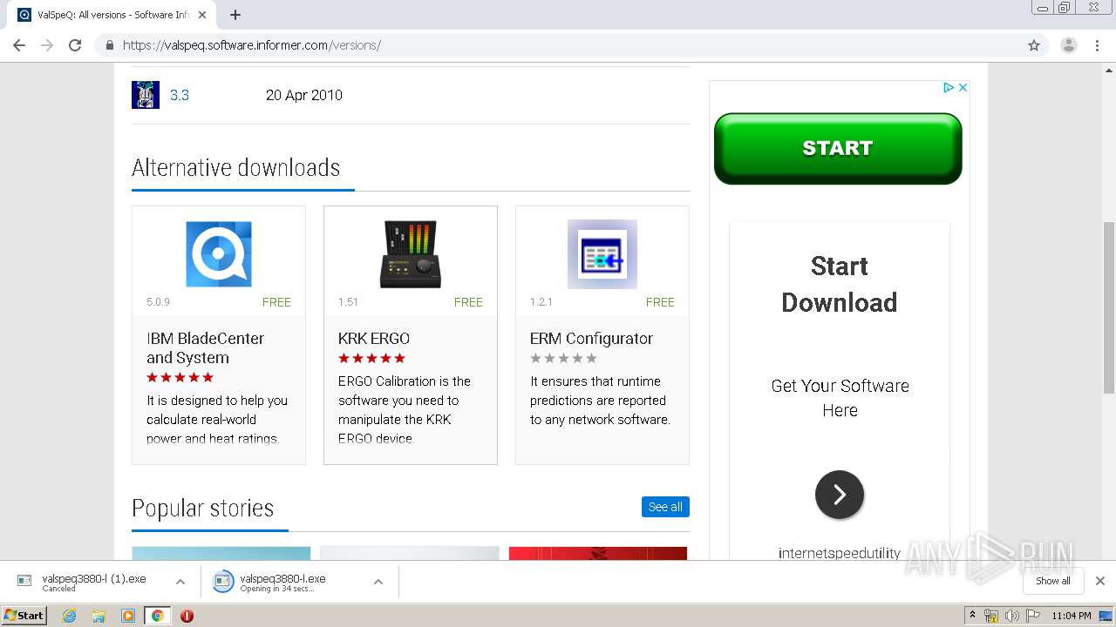
Task: Open the volume speaker tray icon
Action: coord(1011,616)
